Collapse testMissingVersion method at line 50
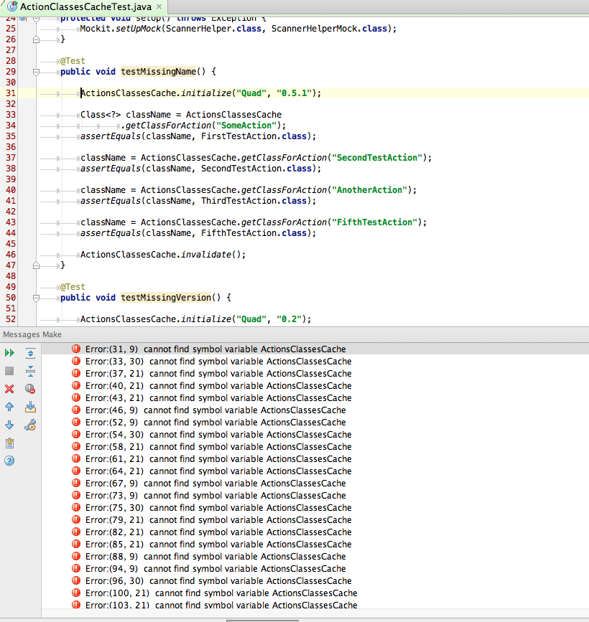 click(36, 298)
